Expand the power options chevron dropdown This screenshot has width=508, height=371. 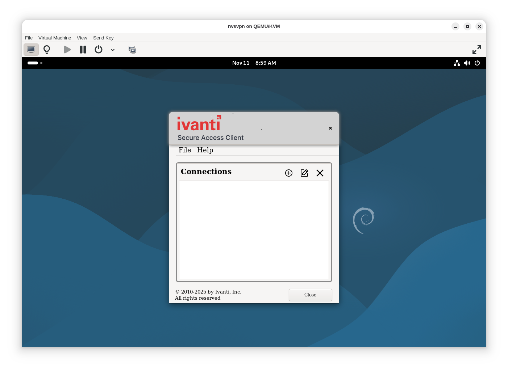pos(112,50)
